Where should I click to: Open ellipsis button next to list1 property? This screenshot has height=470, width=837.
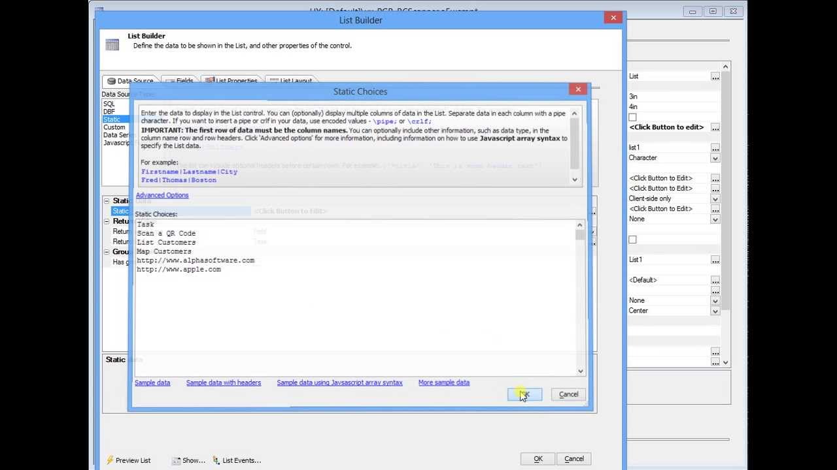point(715,148)
